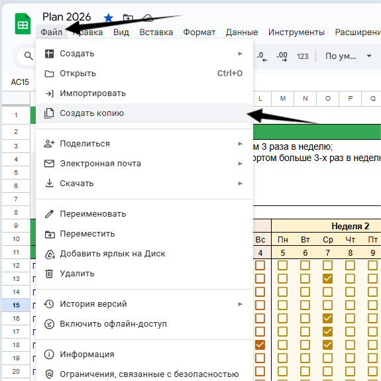This screenshot has height=381, width=381.
Task: Check the Wednesday 7 box in row 12
Action: (x=327, y=265)
